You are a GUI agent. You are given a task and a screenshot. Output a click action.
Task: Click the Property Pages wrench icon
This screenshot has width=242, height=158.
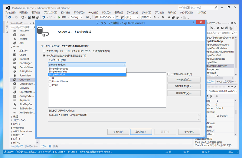(x=217, y=96)
